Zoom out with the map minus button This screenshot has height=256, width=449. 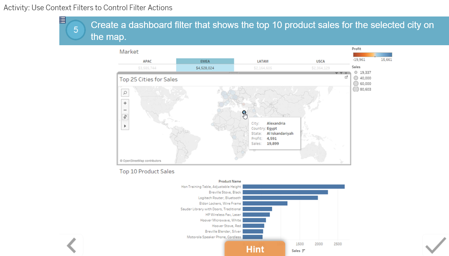125,110
